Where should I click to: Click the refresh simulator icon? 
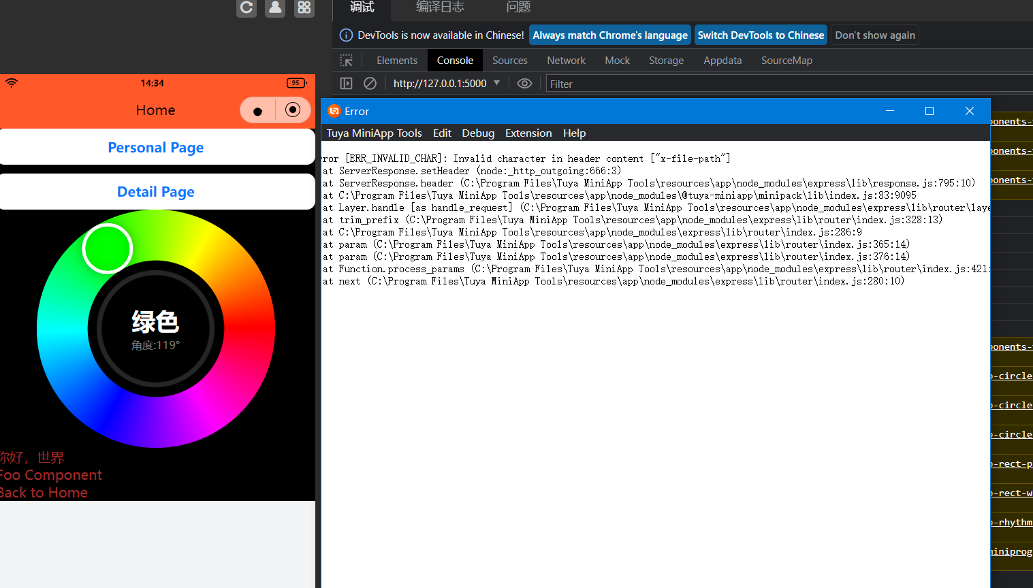coord(247,7)
